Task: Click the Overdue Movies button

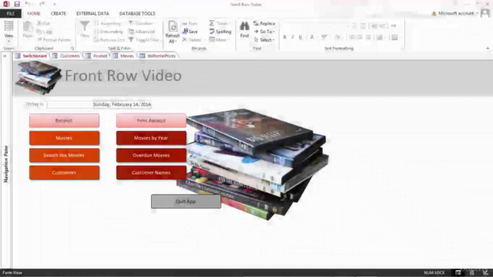Action: (x=151, y=155)
